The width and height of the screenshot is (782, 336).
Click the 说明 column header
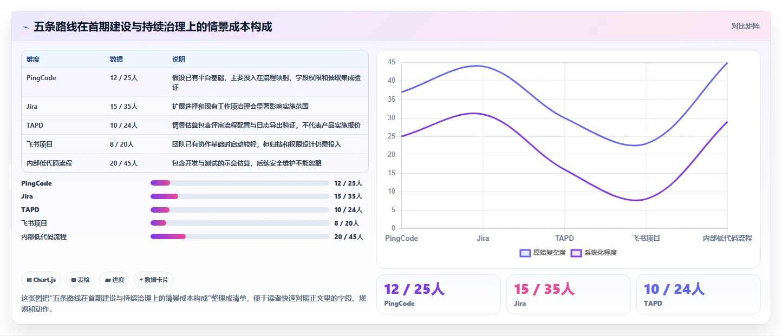coord(179,60)
